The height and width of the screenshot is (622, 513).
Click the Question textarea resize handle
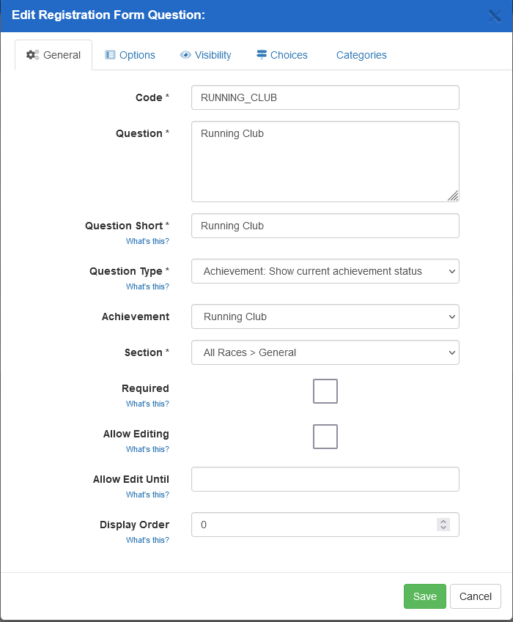pyautogui.click(x=453, y=196)
